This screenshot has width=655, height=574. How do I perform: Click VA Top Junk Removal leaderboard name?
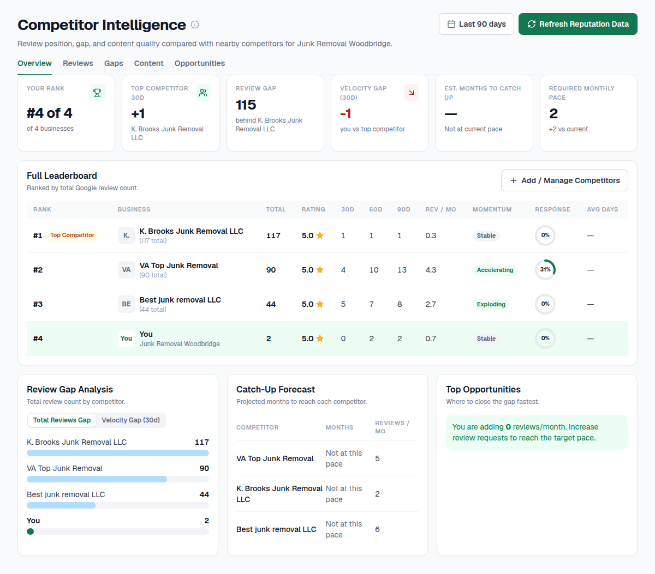click(x=179, y=265)
